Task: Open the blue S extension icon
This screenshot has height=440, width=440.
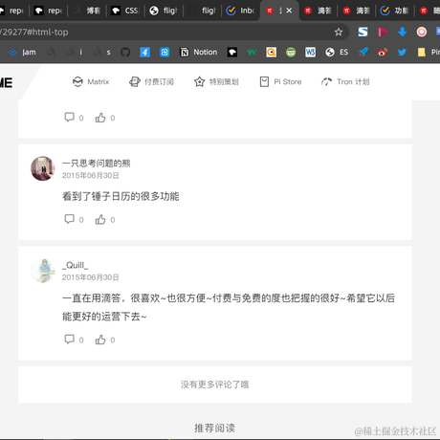Action: click(363, 32)
